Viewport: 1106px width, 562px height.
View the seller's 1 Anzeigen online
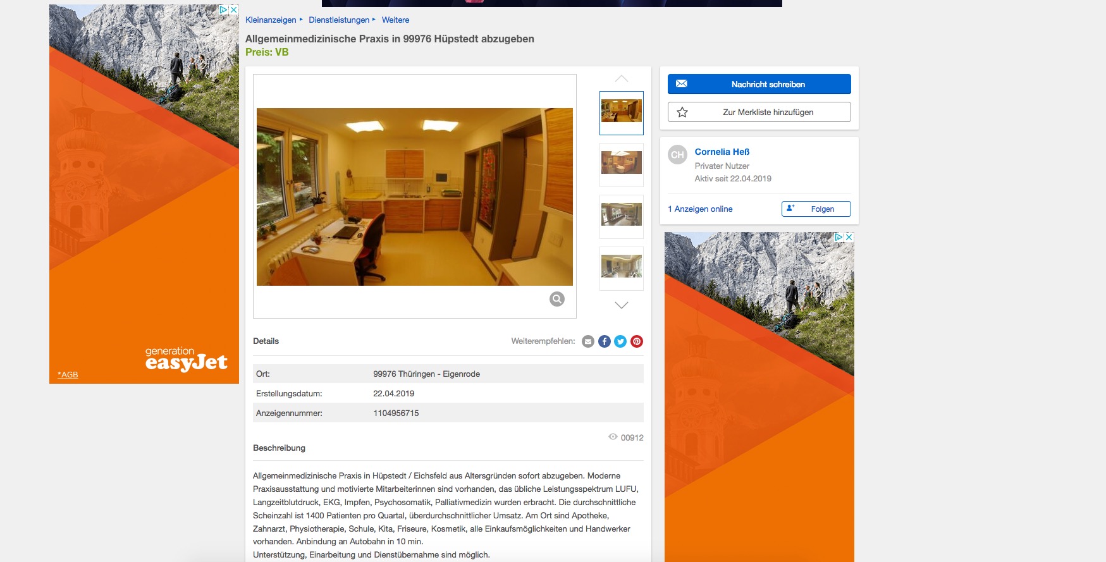700,209
